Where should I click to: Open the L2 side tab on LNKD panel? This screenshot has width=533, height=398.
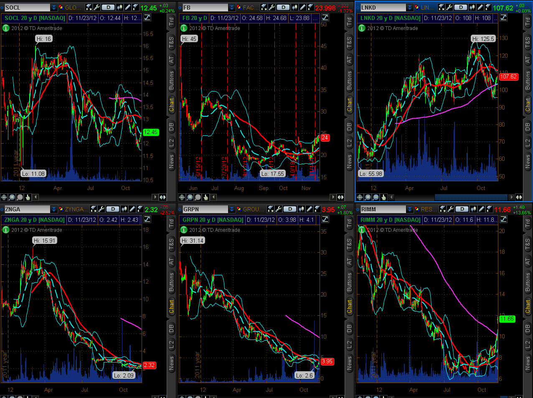(527, 143)
